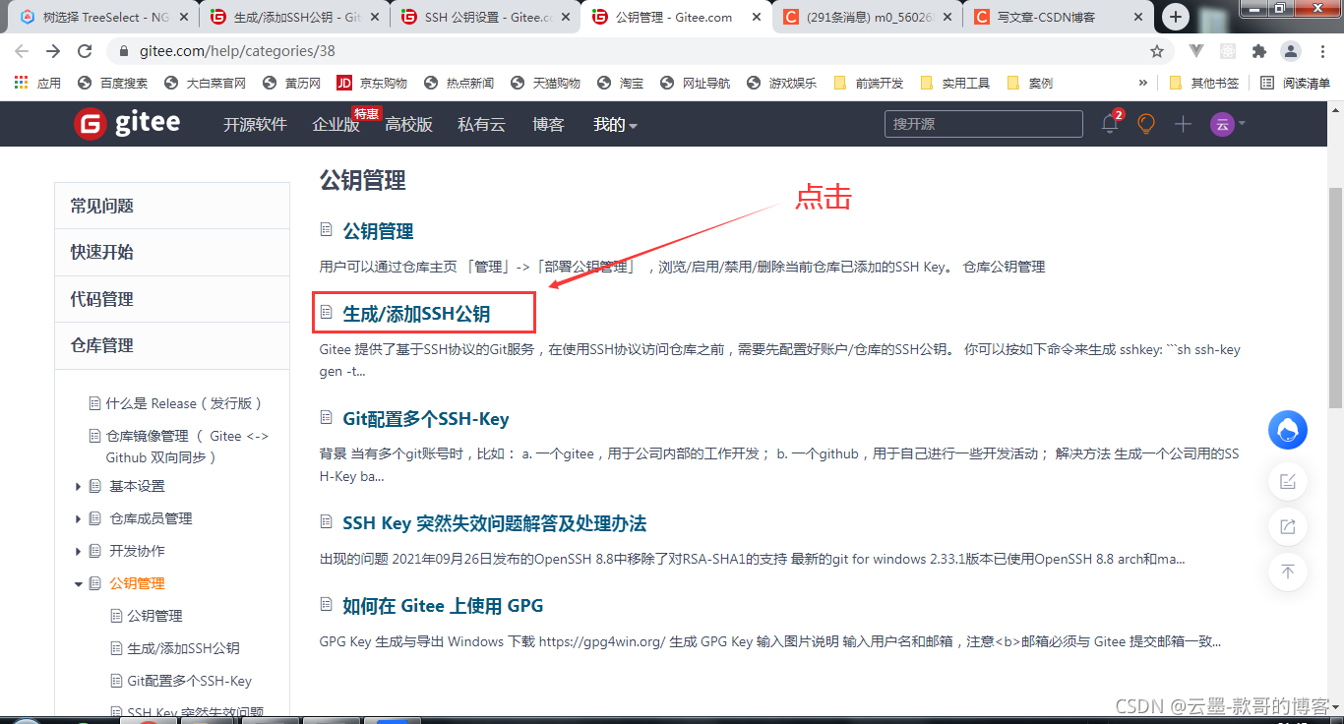This screenshot has height=724, width=1344.
Task: Click the Gitee logo in the header
Action: point(127,123)
